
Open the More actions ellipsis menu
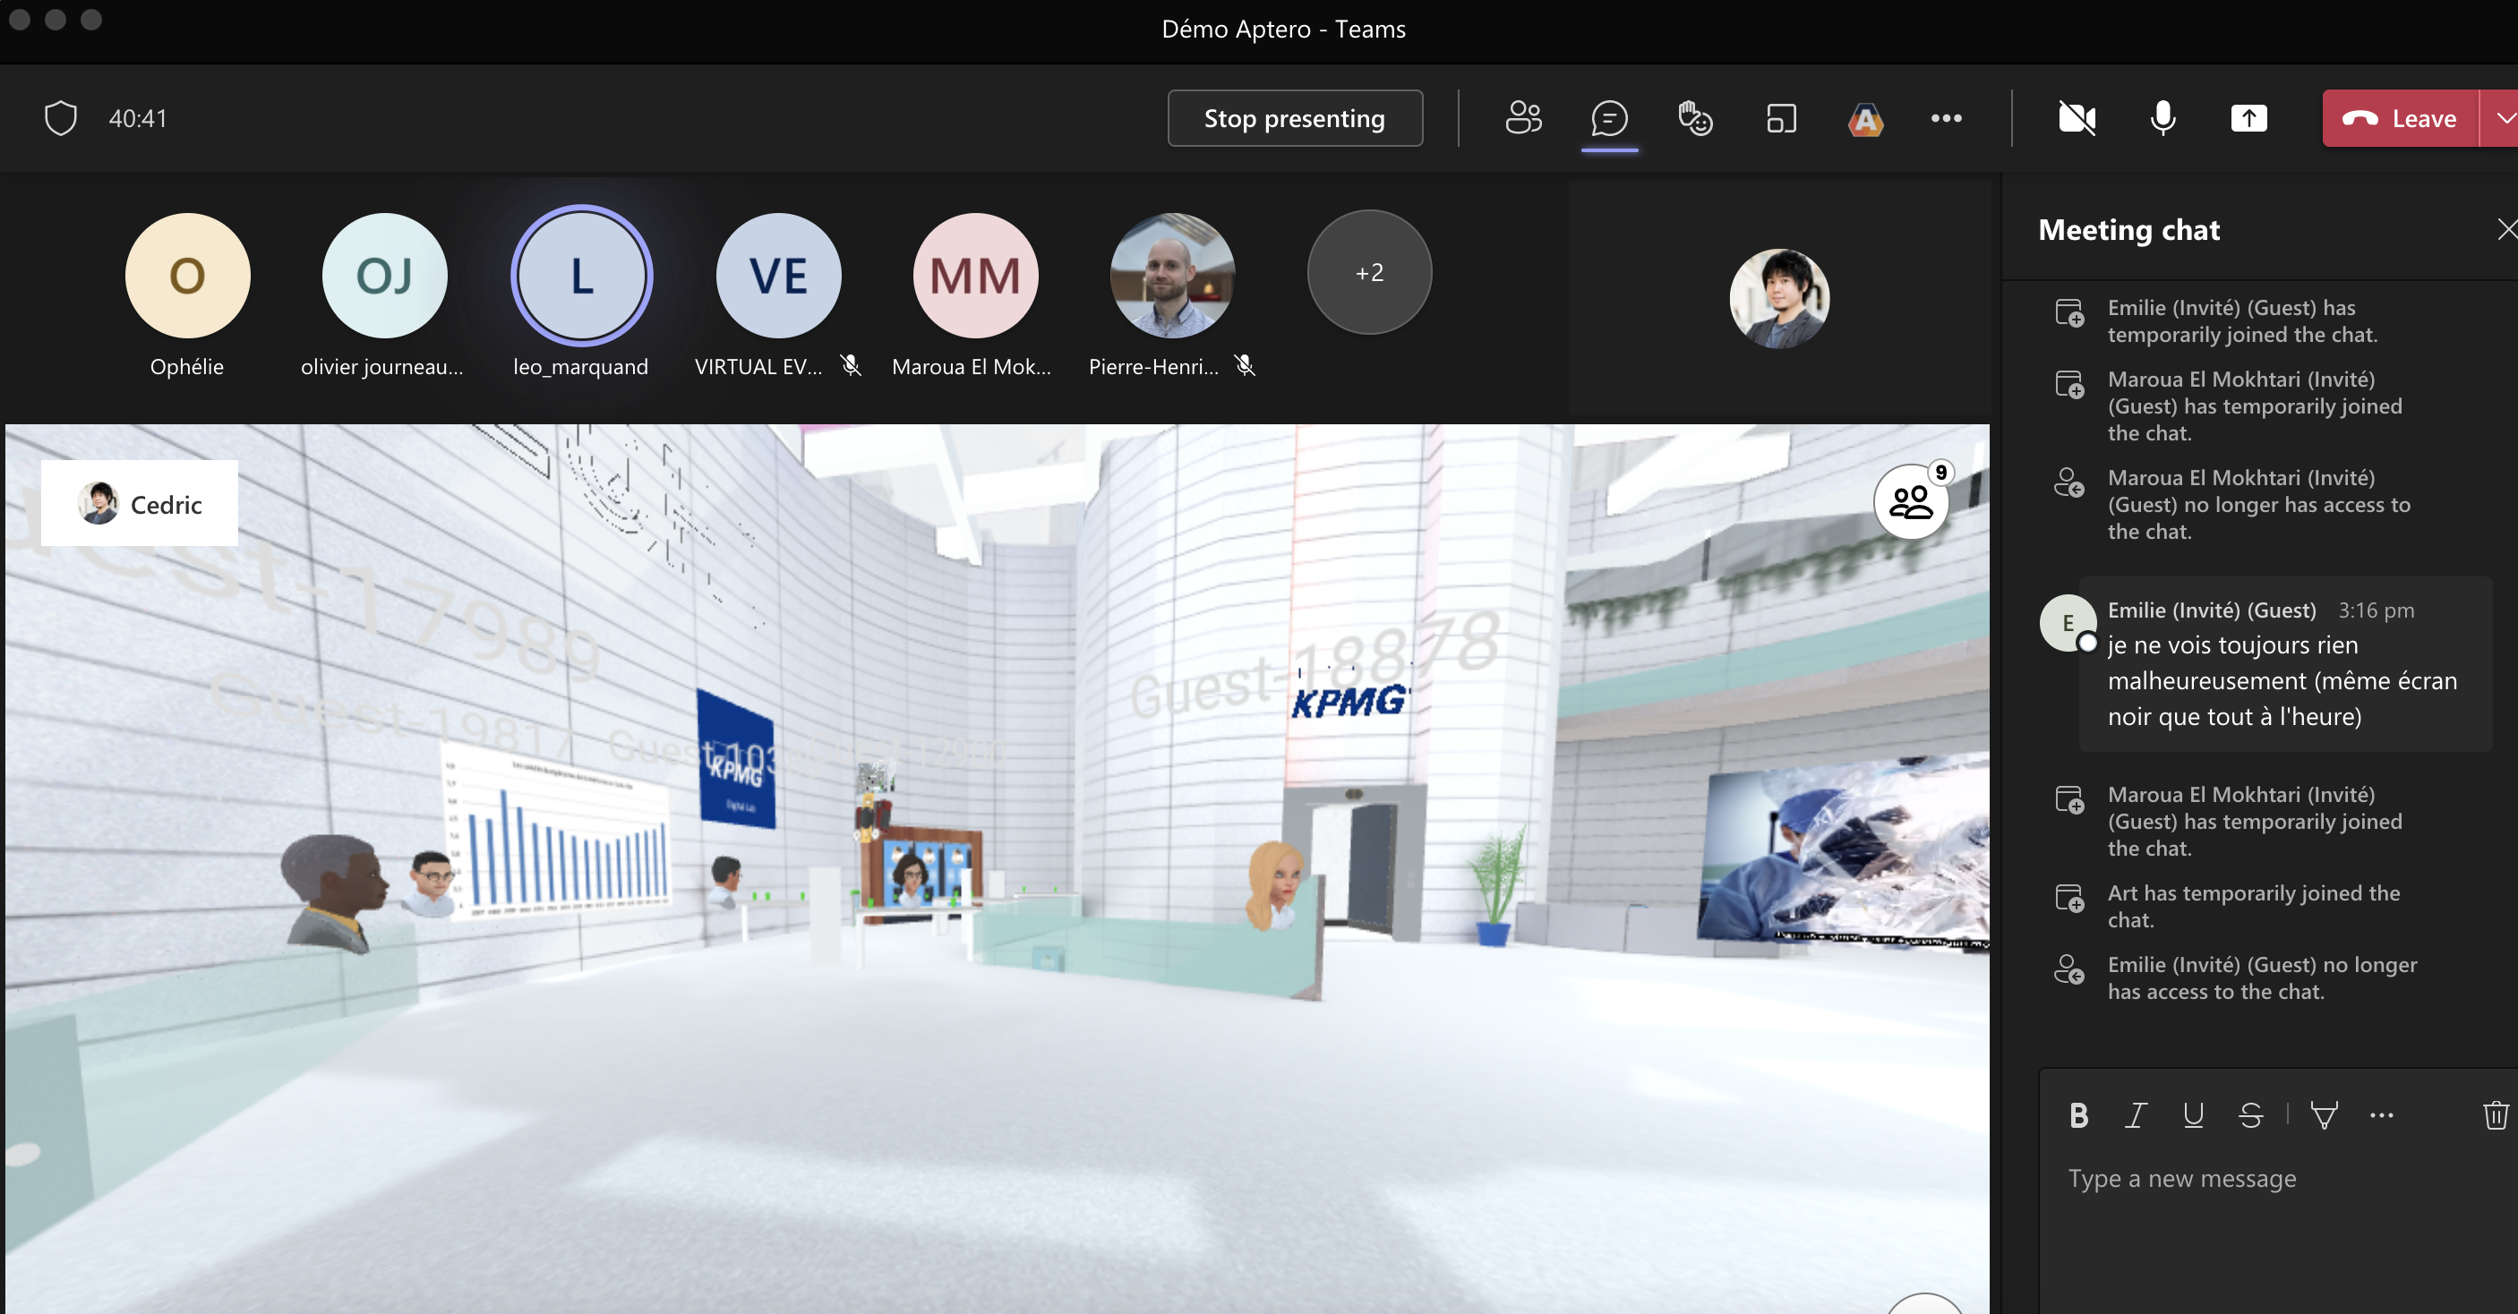tap(1945, 118)
